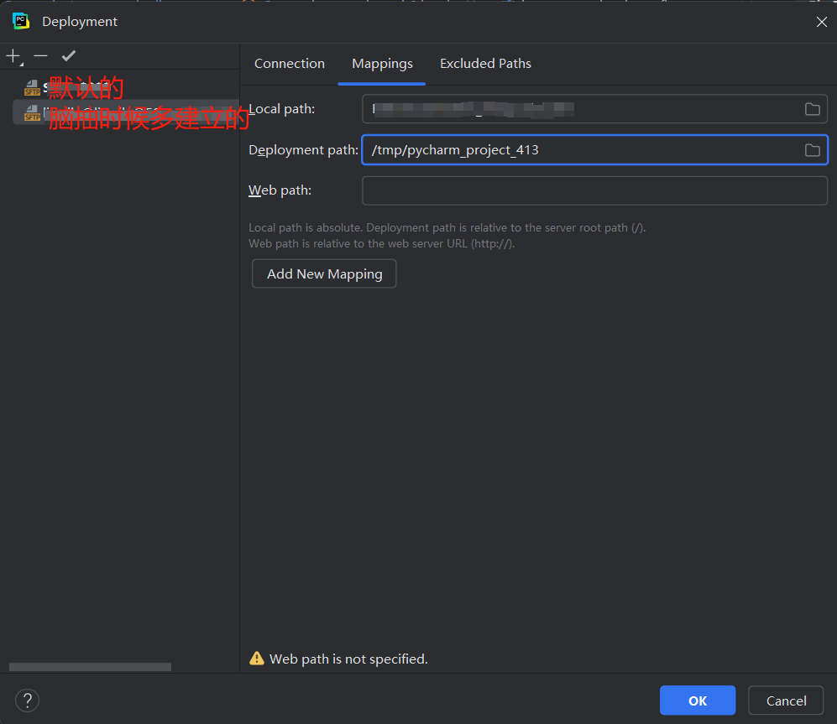Open the folder browser for Local path
This screenshot has width=837, height=724.
coord(811,108)
